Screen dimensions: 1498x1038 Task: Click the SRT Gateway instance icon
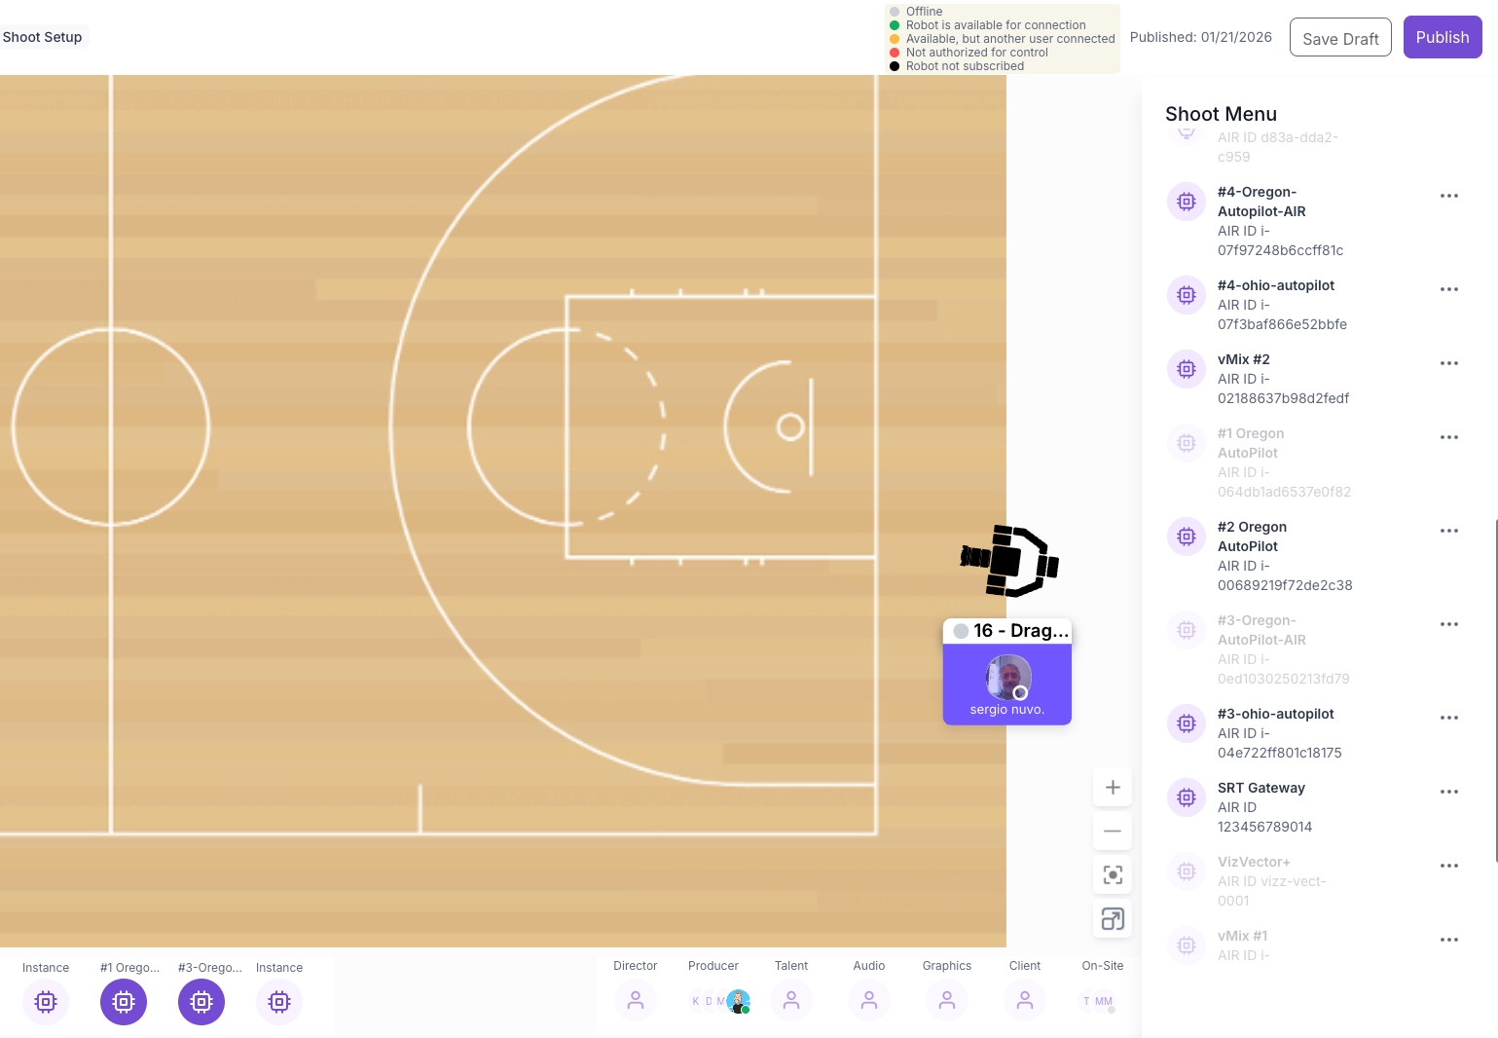[1187, 797]
